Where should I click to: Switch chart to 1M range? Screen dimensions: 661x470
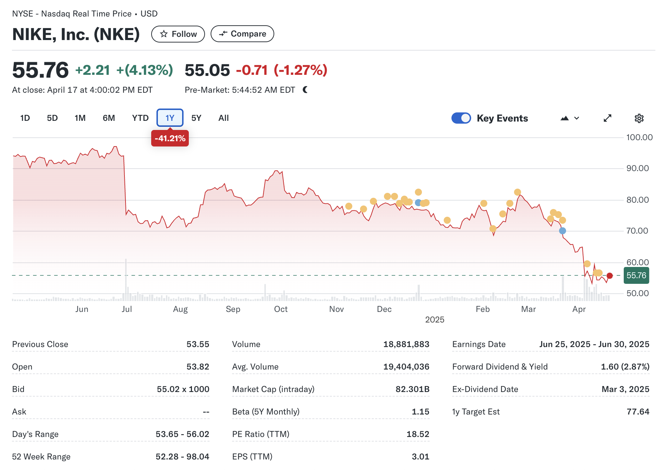(80, 118)
